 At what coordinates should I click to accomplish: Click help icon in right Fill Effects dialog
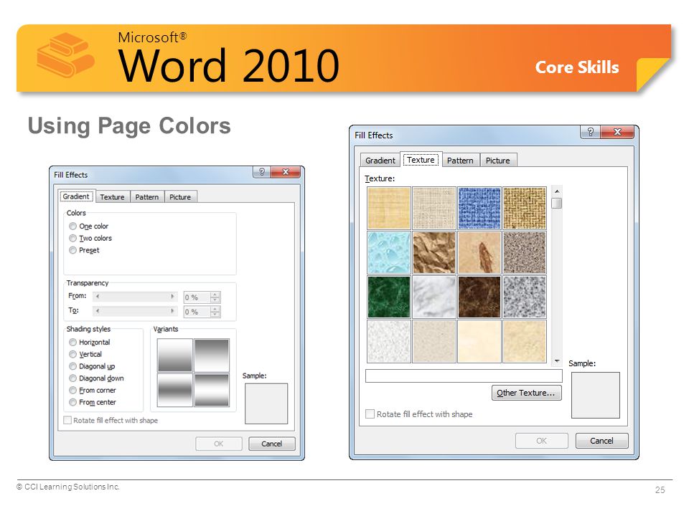(590, 132)
